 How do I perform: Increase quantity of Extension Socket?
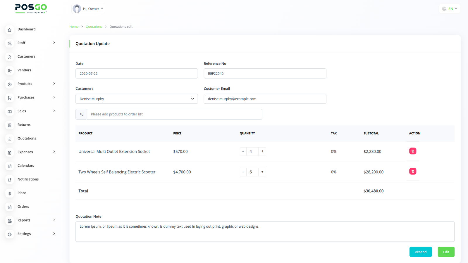[x=262, y=151]
